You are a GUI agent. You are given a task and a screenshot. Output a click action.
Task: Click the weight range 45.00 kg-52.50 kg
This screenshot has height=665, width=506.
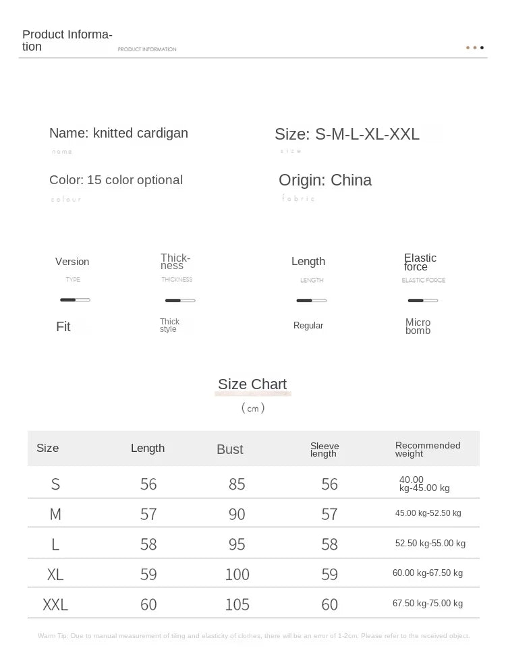[x=428, y=513]
